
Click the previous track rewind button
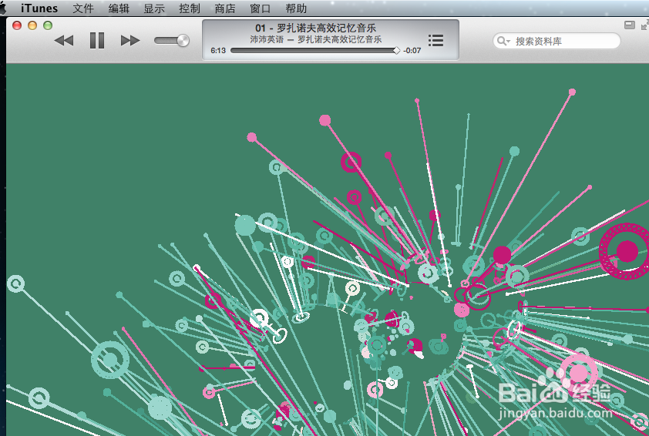(64, 41)
